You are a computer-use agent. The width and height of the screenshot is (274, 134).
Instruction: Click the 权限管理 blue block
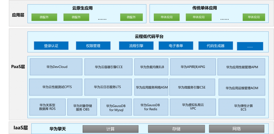pyautogui.click(x=93, y=46)
